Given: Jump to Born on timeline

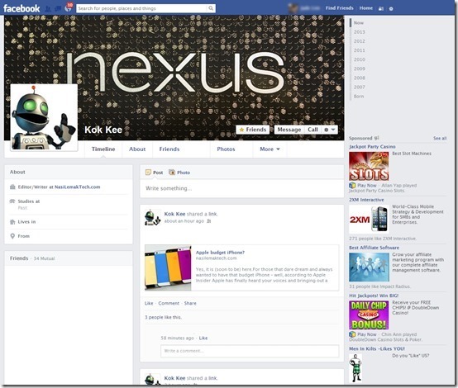Looking at the screenshot, I should (x=359, y=97).
